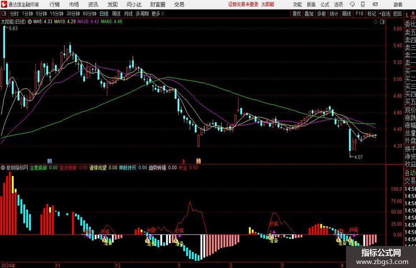Open the 公式 menu
The width and height of the screenshot is (416, 268).
[325, 4]
